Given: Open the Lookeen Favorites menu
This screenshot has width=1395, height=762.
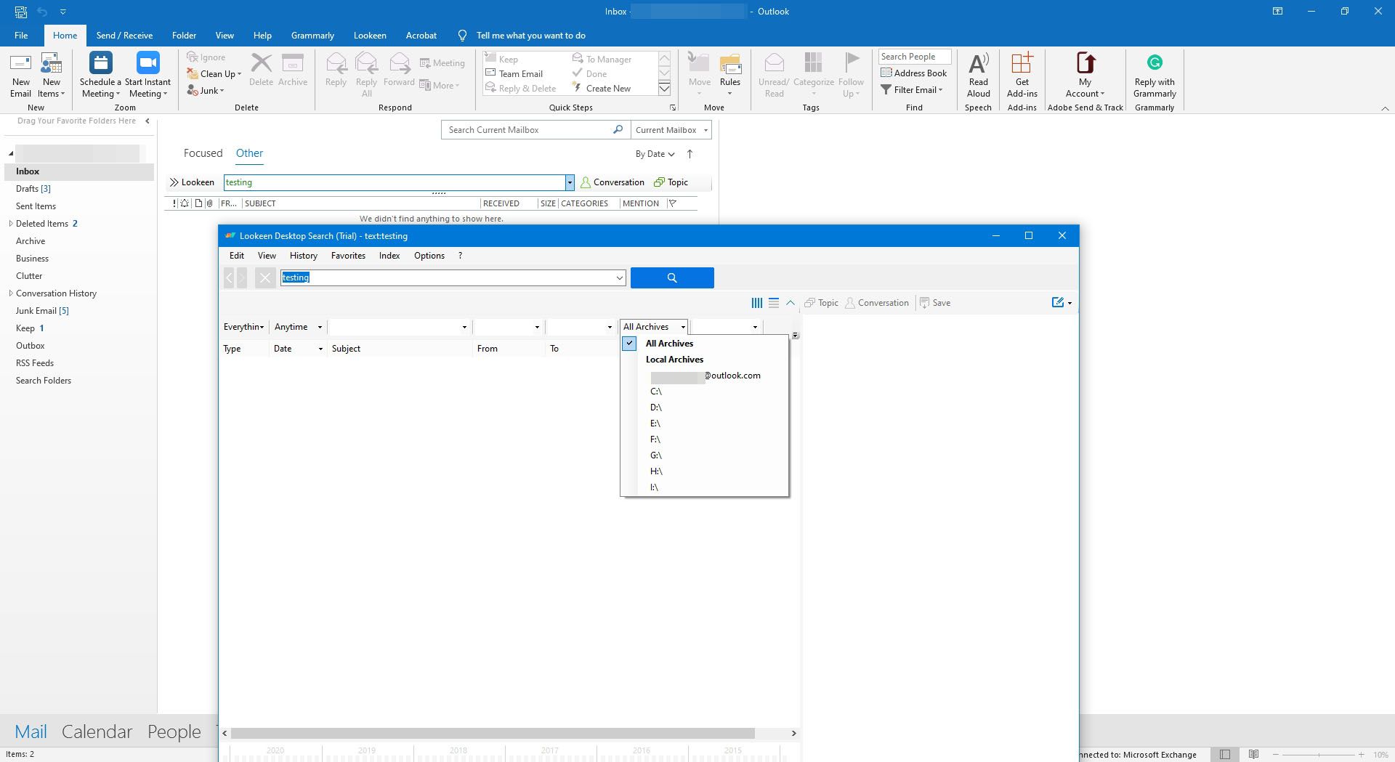Looking at the screenshot, I should [348, 256].
